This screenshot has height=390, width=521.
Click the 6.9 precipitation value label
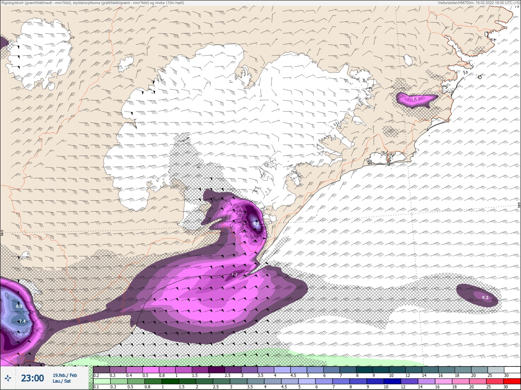(x=19, y=306)
